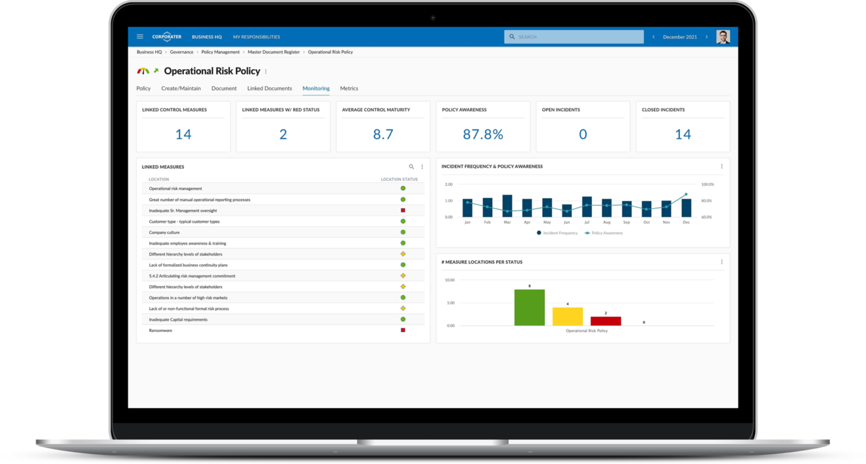Go to previous month with left chevron
The width and height of the screenshot is (866, 464).
(653, 36)
